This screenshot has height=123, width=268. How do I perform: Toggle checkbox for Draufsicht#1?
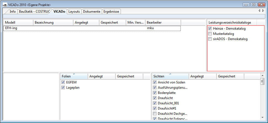[x=155, y=108]
